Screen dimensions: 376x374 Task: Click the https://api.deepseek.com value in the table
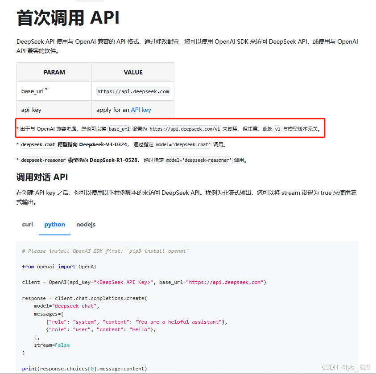133,91
